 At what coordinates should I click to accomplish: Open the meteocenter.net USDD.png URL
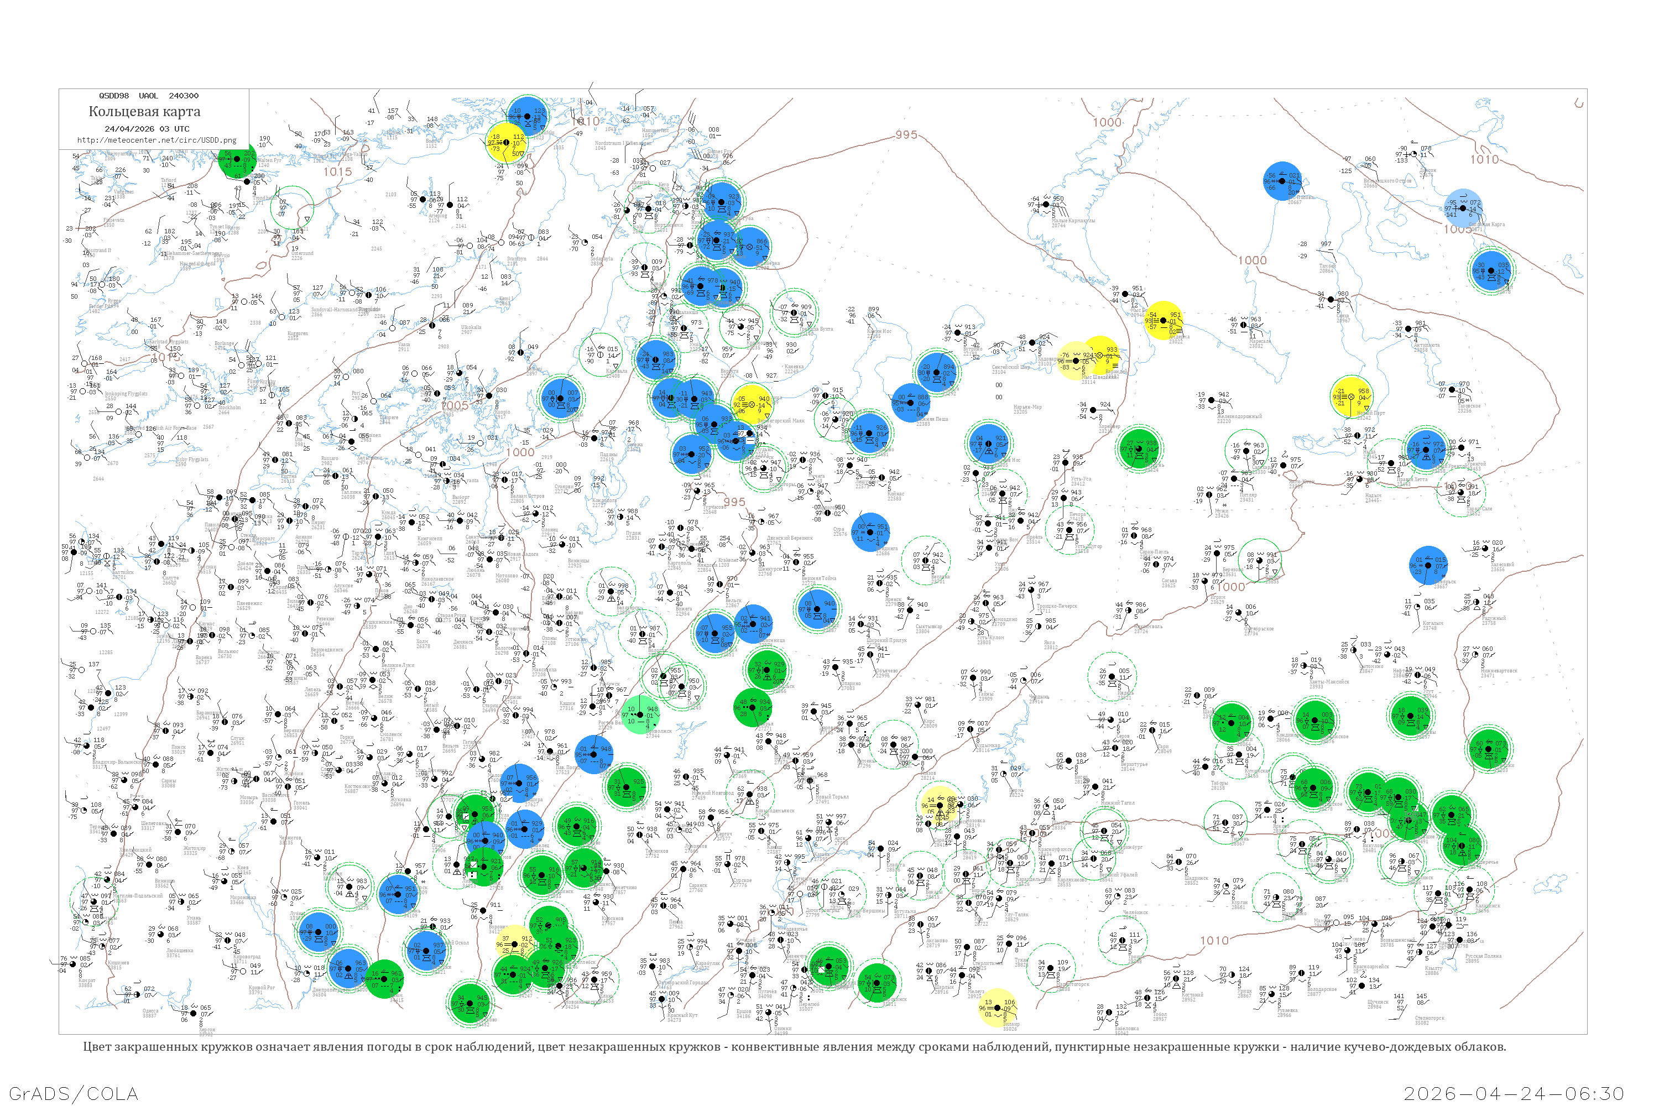tap(156, 140)
